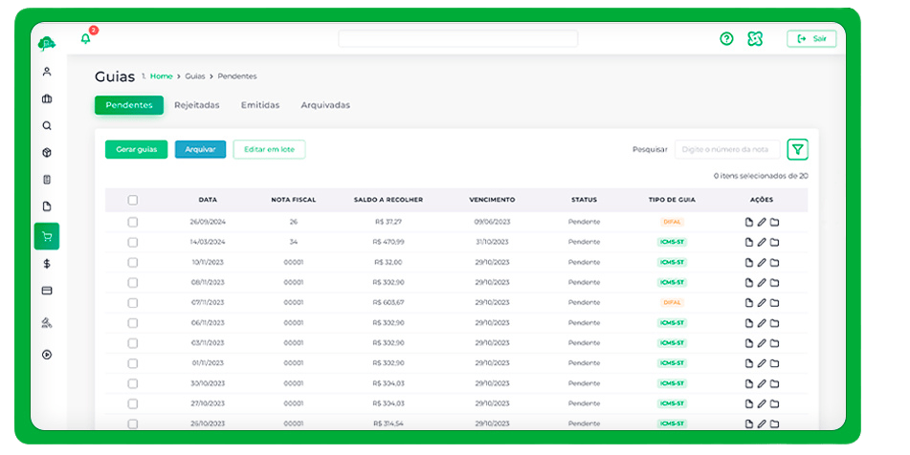Archive the 26/09/2024 row via folder icon

click(774, 222)
